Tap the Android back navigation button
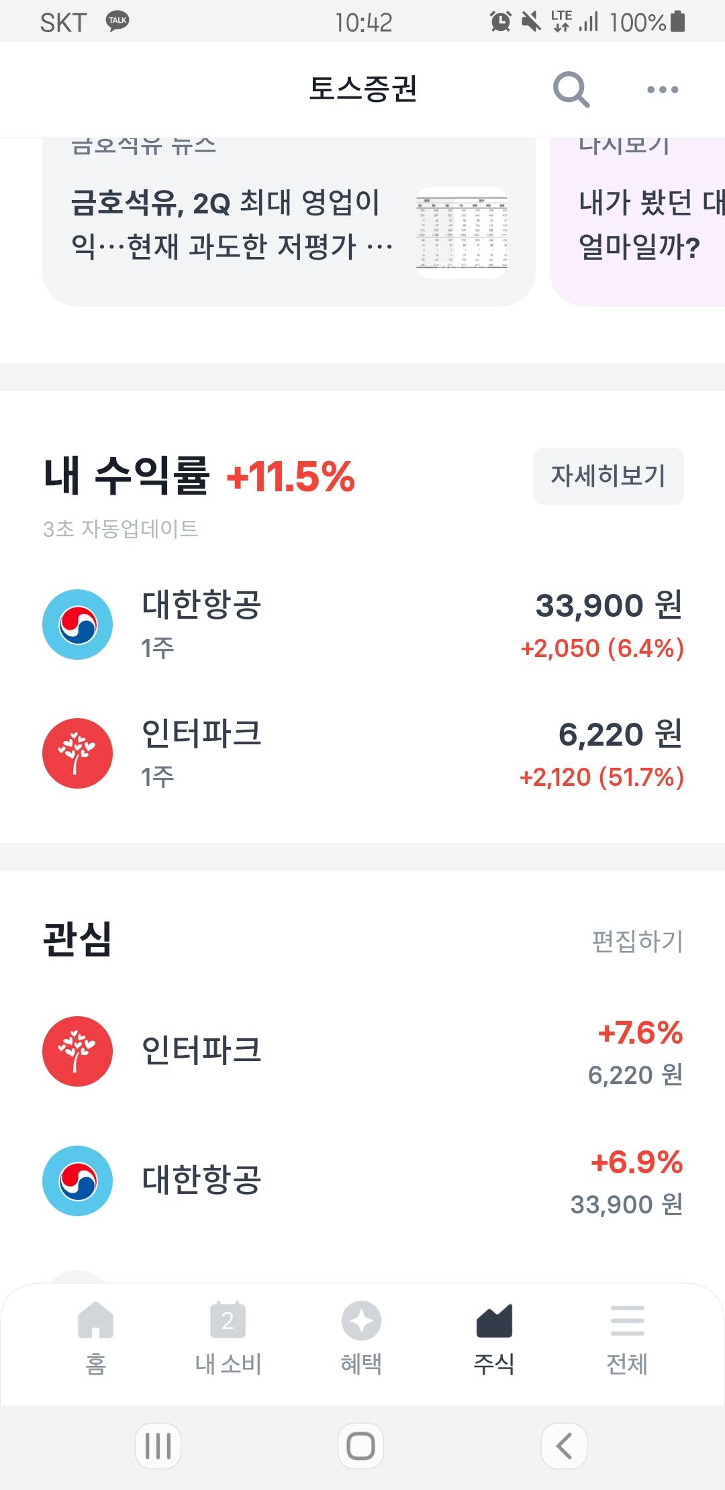 (x=564, y=1446)
